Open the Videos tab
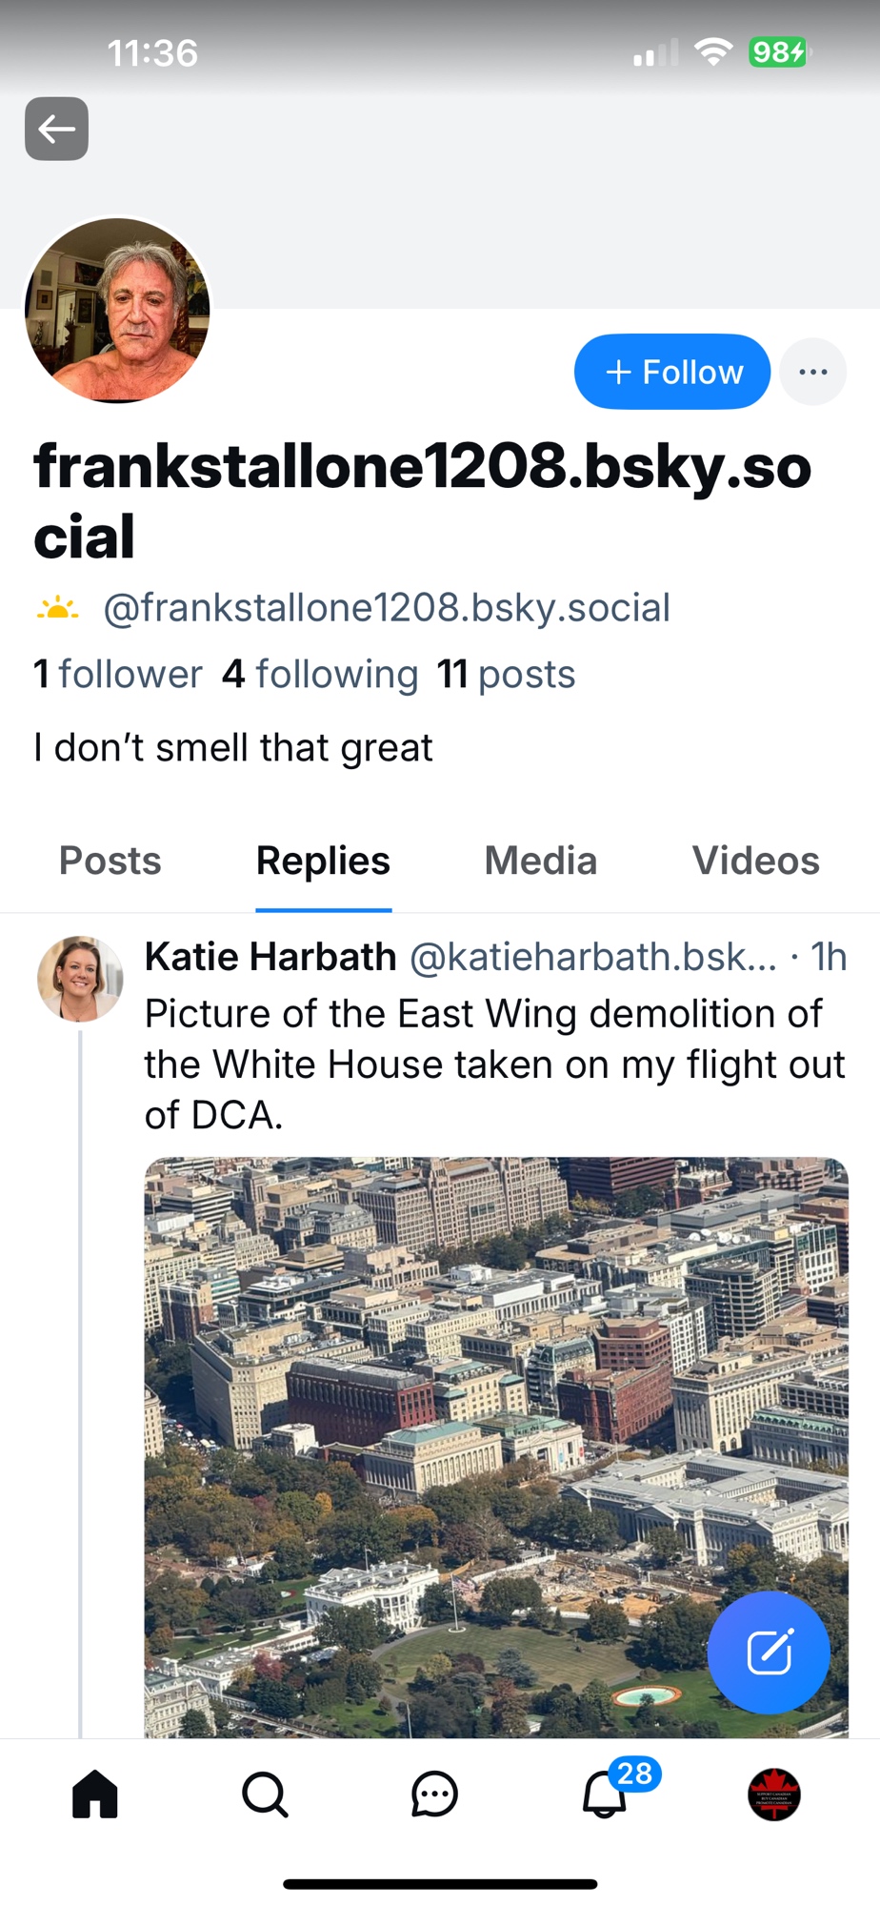The height and width of the screenshot is (1906, 880). [755, 861]
